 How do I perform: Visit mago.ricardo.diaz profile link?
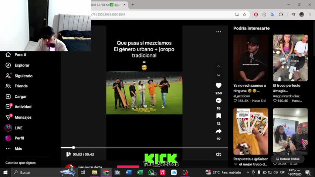286,96
